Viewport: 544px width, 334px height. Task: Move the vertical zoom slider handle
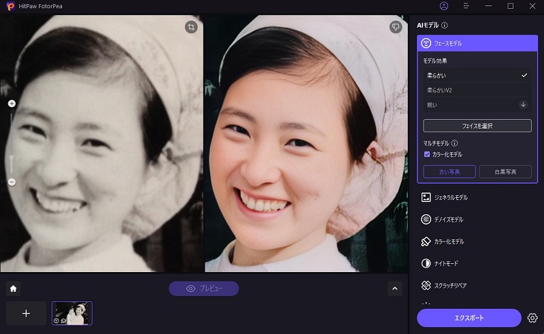click(x=12, y=157)
